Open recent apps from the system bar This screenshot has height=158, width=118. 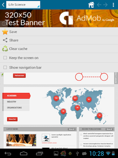pos(39,154)
